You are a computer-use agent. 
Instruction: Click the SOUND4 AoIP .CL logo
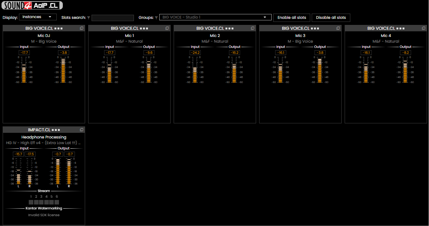point(32,5)
